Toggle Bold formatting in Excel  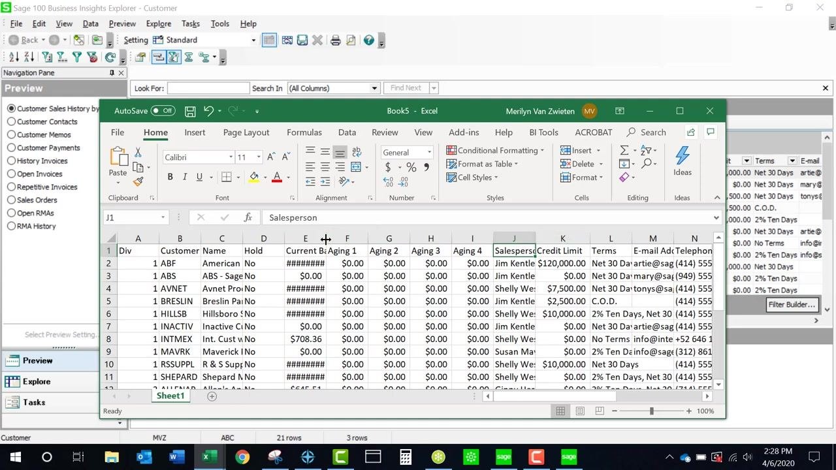click(x=170, y=177)
